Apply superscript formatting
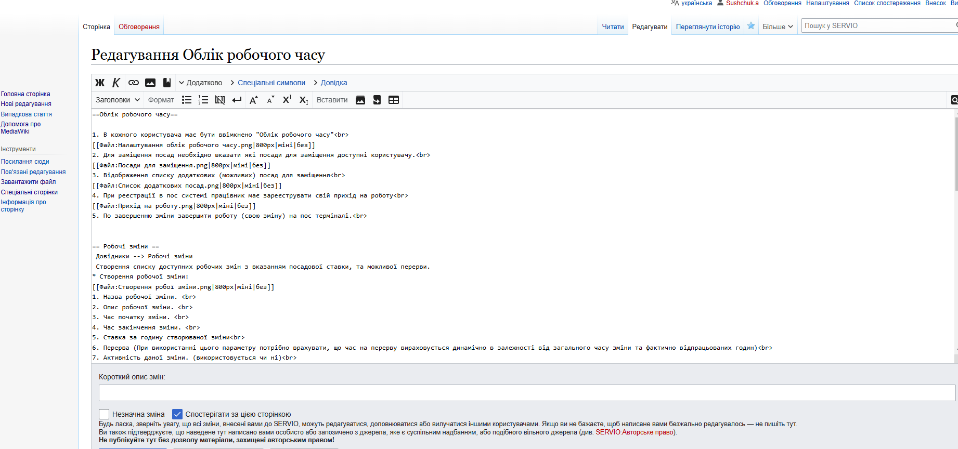Viewport: 958px width, 449px height. point(287,100)
